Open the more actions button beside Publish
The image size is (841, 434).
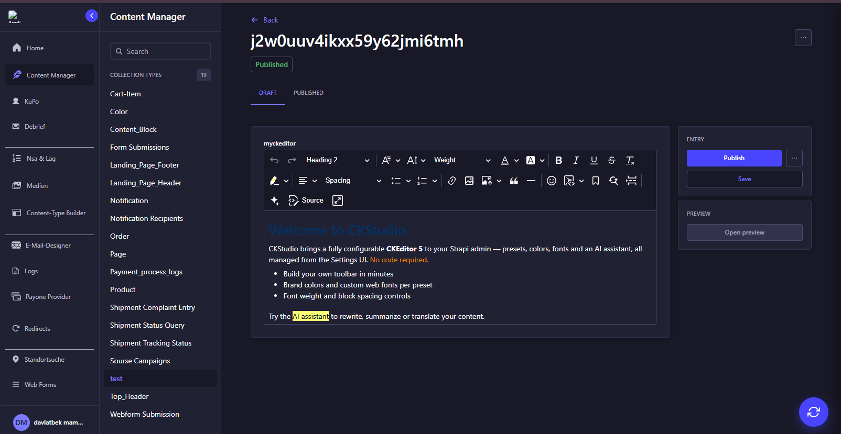pyautogui.click(x=794, y=158)
